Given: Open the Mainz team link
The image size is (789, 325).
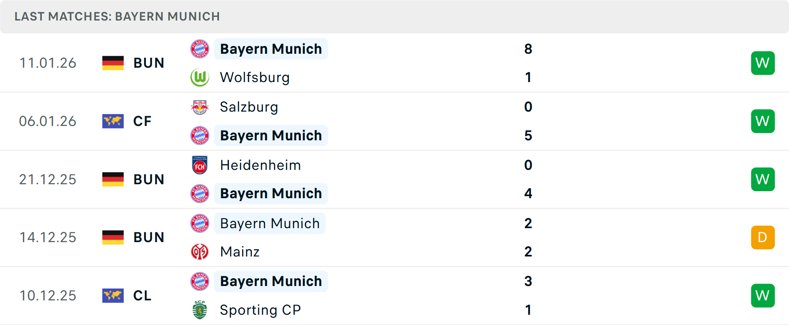Looking at the screenshot, I should 240,252.
